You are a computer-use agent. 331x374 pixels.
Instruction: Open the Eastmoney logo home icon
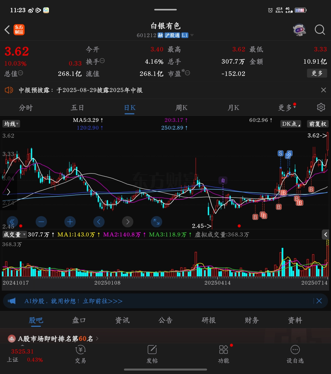pyautogui.click(x=19, y=30)
